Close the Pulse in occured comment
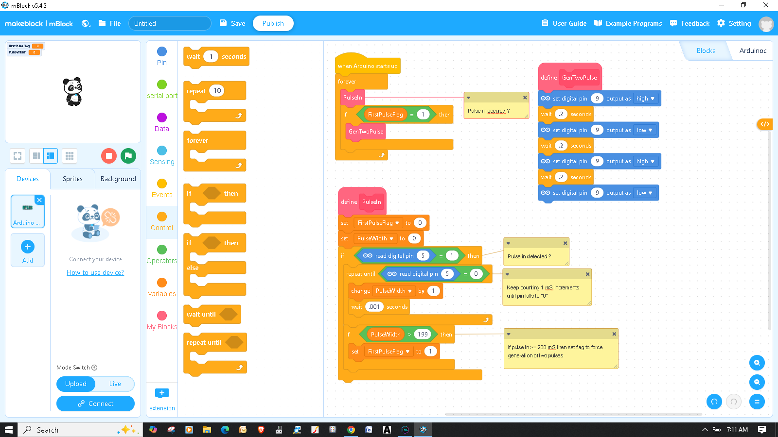The height and width of the screenshot is (437, 778). coord(525,98)
